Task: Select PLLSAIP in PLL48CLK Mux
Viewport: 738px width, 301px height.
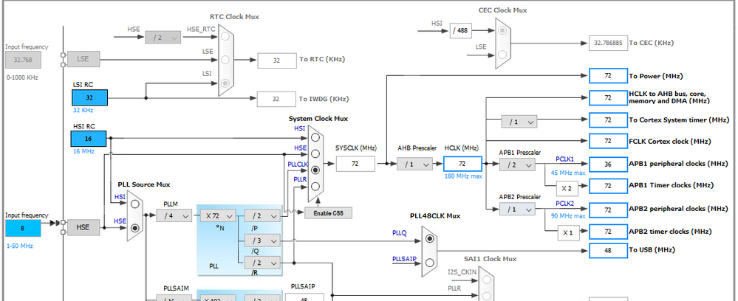Action: [x=430, y=263]
